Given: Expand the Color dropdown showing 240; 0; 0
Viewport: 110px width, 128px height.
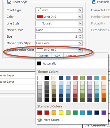Looking at the screenshot, I should click(x=80, y=17).
